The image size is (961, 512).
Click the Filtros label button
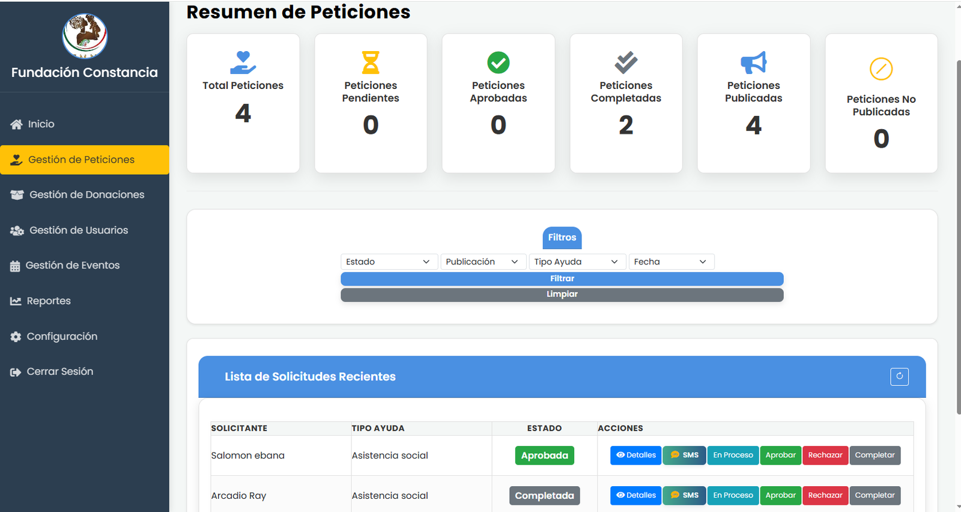562,237
